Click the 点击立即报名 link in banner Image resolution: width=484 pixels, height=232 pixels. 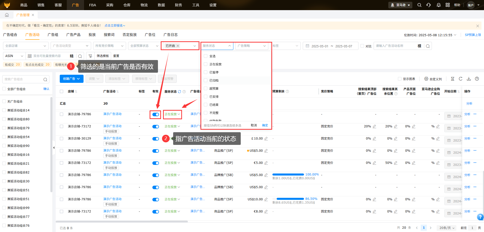pos(115,26)
